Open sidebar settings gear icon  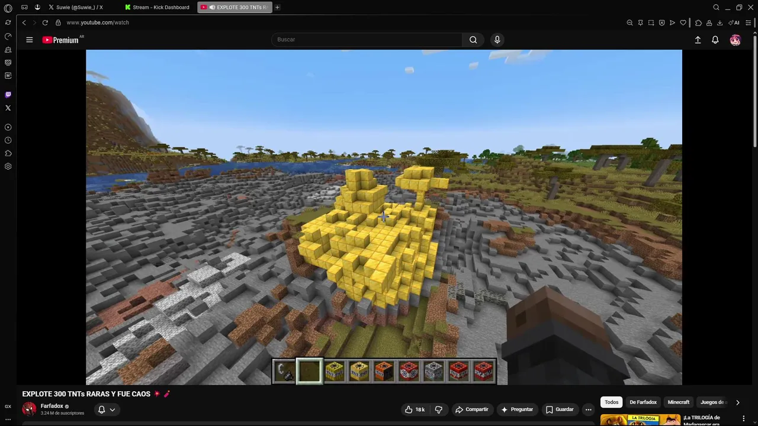(8, 166)
